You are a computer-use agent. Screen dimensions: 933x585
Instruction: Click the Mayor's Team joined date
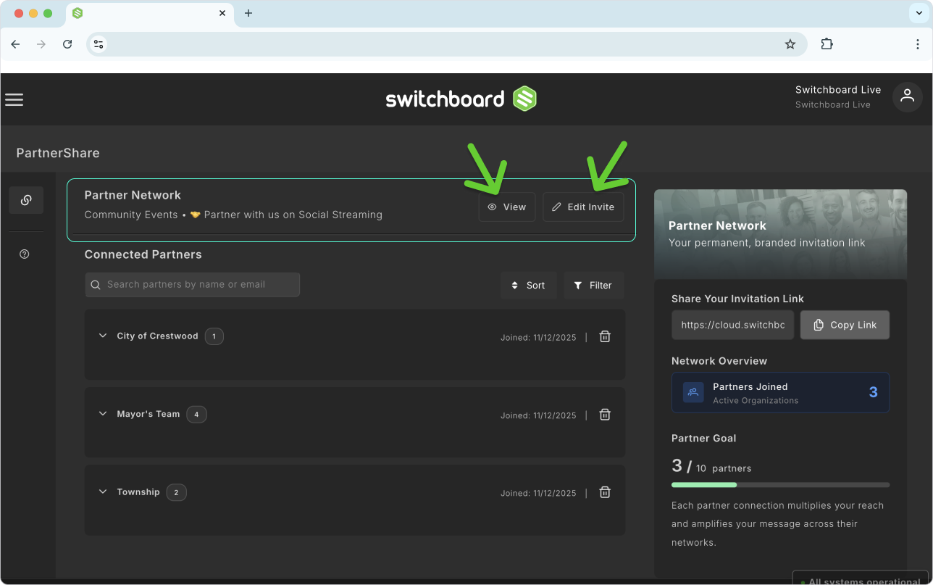coord(538,416)
